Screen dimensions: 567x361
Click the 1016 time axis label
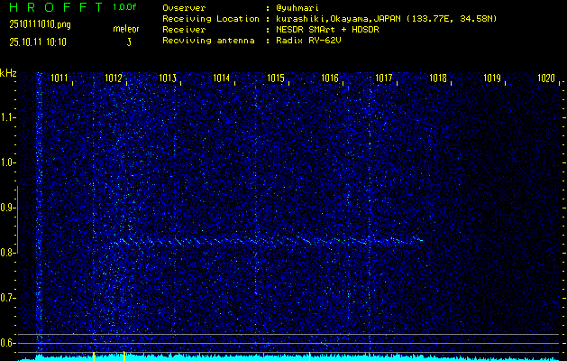[x=330, y=78]
